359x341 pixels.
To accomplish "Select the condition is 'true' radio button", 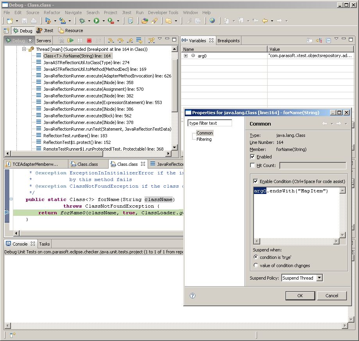I will coord(256,257).
